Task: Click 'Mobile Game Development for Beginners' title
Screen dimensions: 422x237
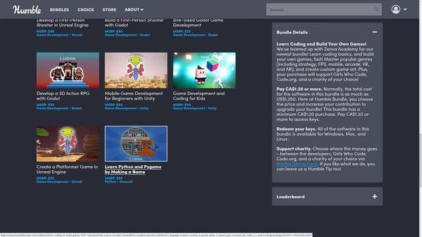Action: tap(134, 96)
